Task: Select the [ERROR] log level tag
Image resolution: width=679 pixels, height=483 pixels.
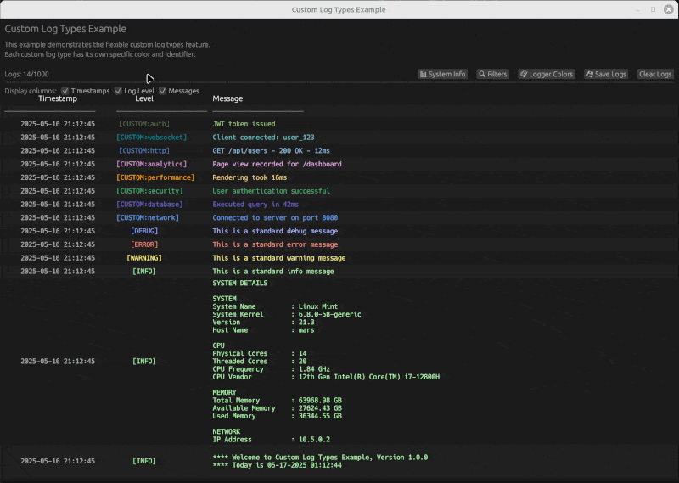Action: (144, 244)
